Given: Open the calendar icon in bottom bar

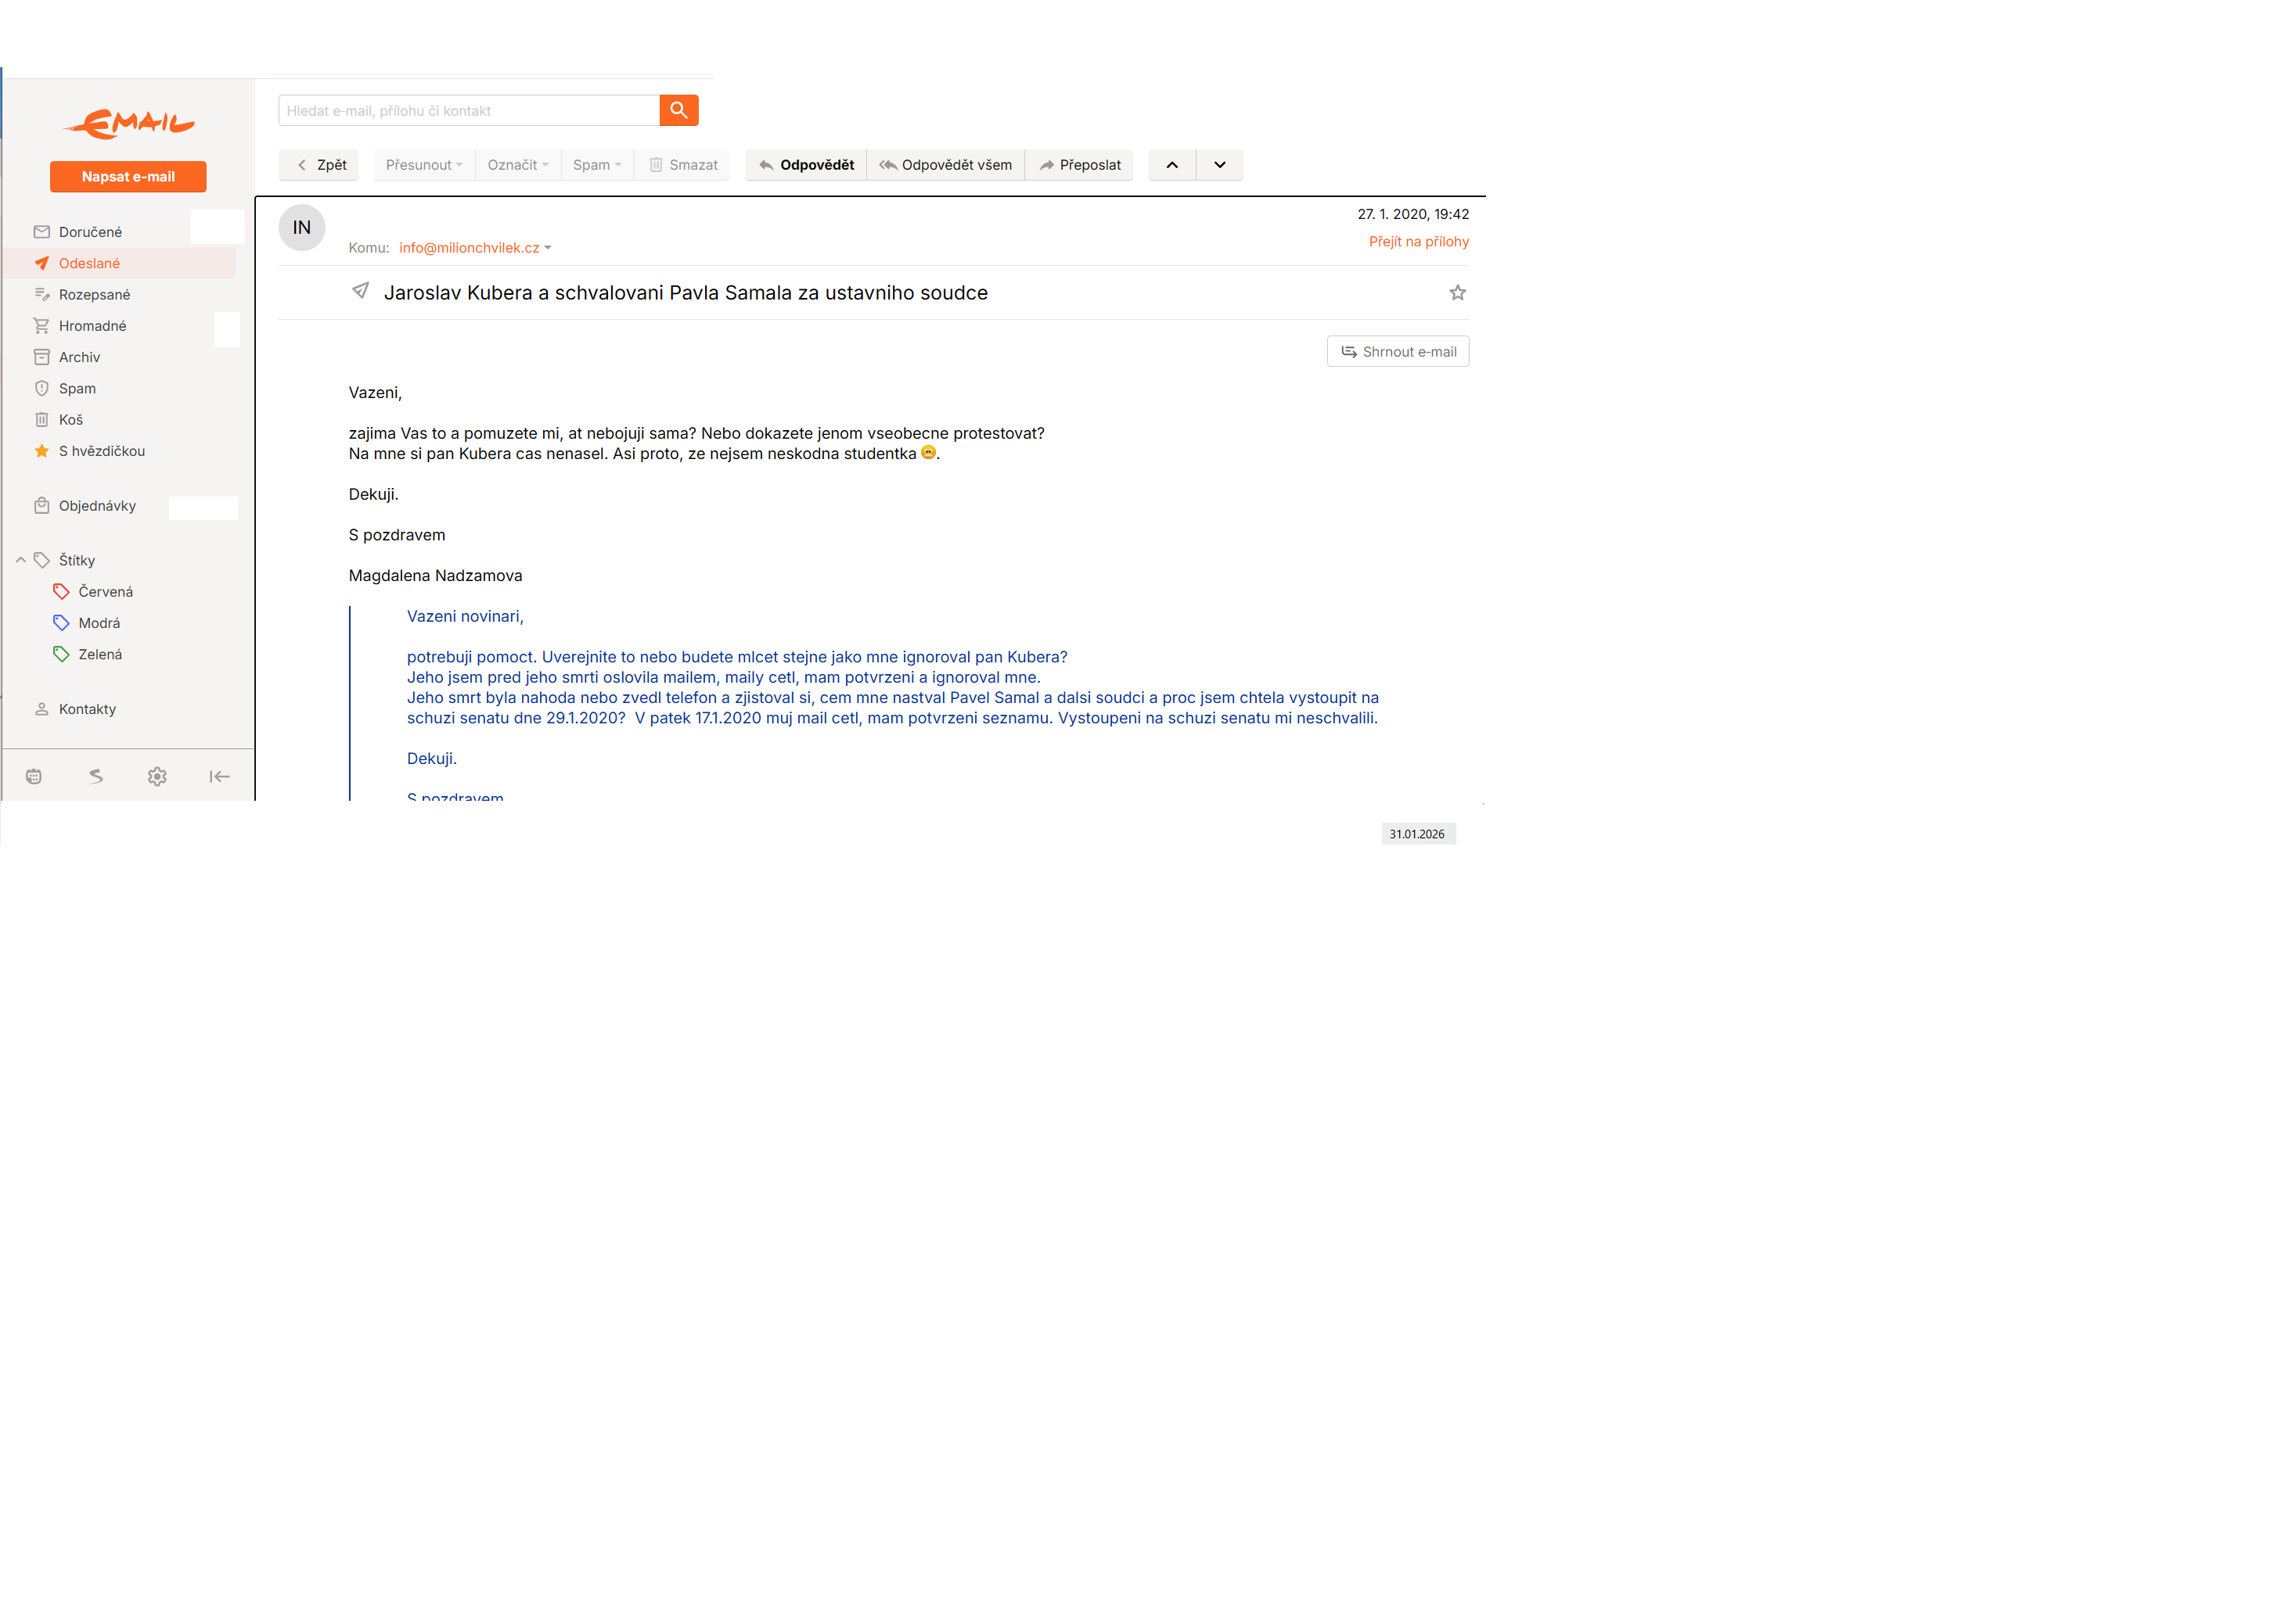Looking at the screenshot, I should click(34, 777).
